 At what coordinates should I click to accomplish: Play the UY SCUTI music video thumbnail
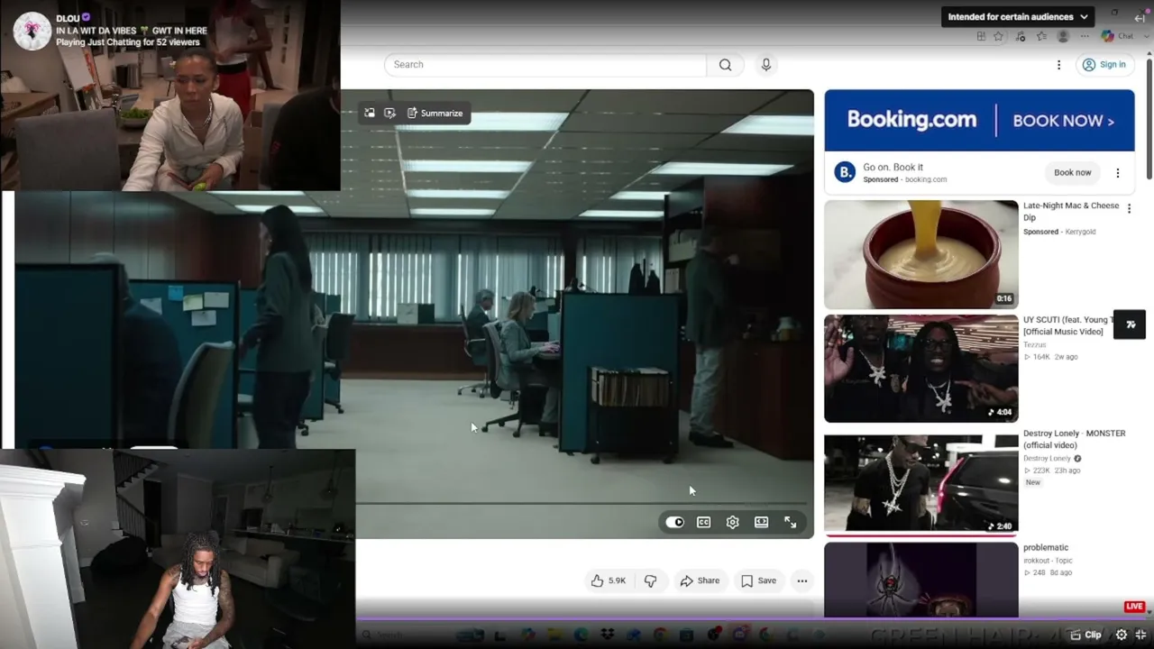click(x=920, y=368)
